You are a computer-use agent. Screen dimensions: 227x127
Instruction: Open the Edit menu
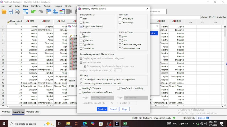10,6
